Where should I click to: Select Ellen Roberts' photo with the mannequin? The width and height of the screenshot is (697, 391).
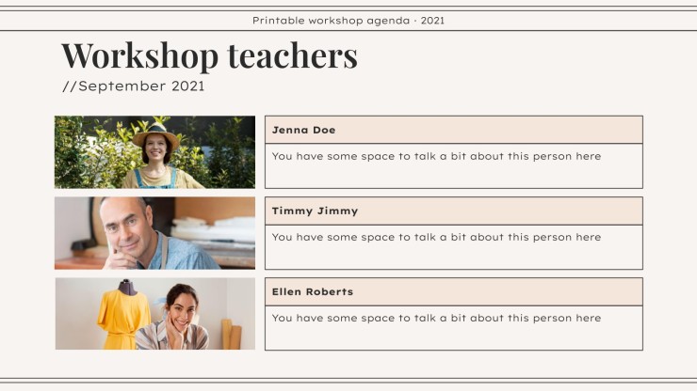[x=154, y=314]
